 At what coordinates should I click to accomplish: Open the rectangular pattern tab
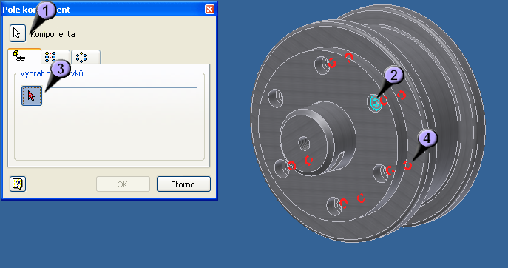(55, 57)
